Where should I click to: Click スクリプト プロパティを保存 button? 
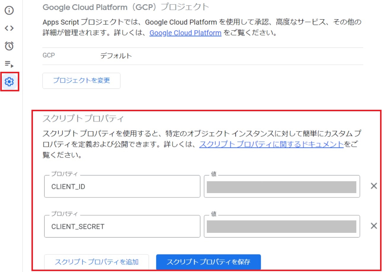point(208,262)
